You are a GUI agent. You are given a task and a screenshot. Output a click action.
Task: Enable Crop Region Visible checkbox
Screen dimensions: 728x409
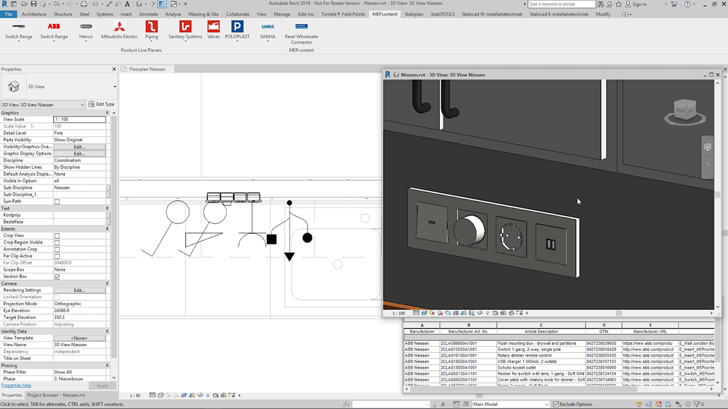pyautogui.click(x=57, y=243)
